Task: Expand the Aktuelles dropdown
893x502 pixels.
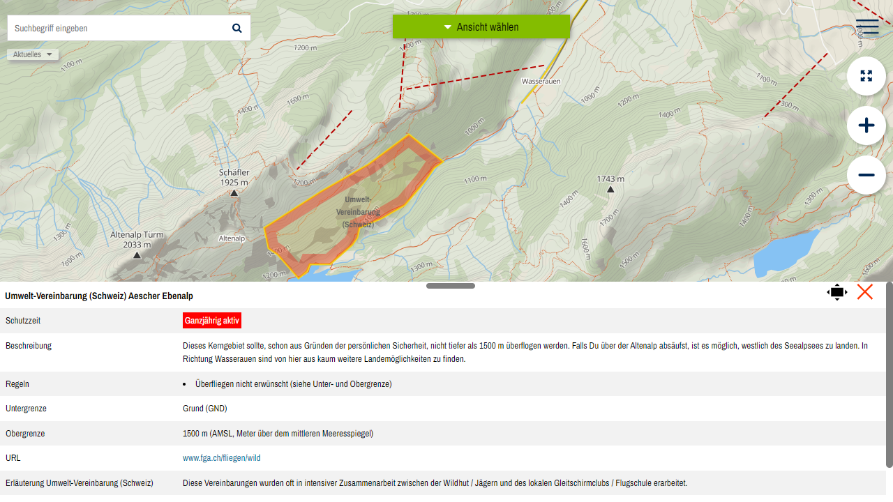Action: click(33, 54)
